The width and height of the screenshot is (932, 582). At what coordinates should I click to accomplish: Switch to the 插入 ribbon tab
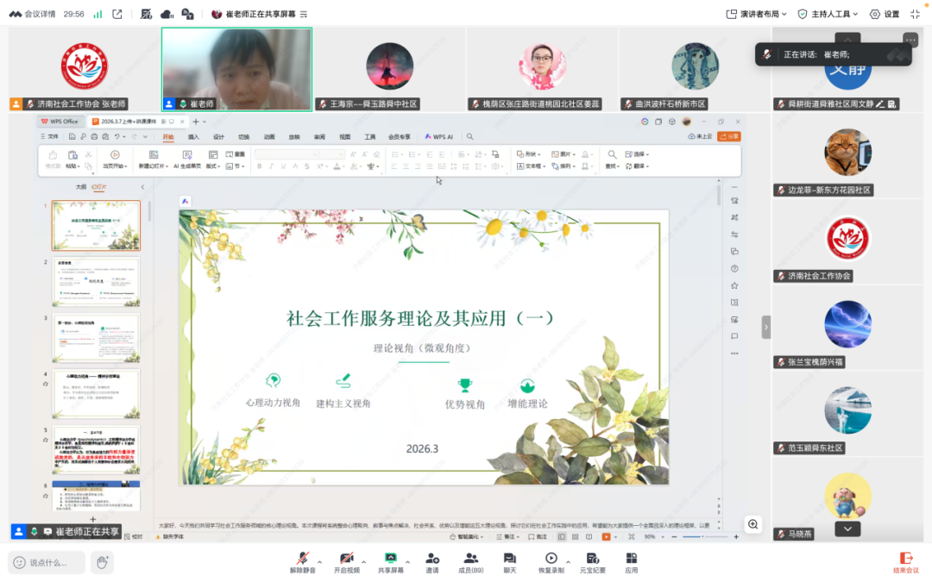click(x=193, y=136)
